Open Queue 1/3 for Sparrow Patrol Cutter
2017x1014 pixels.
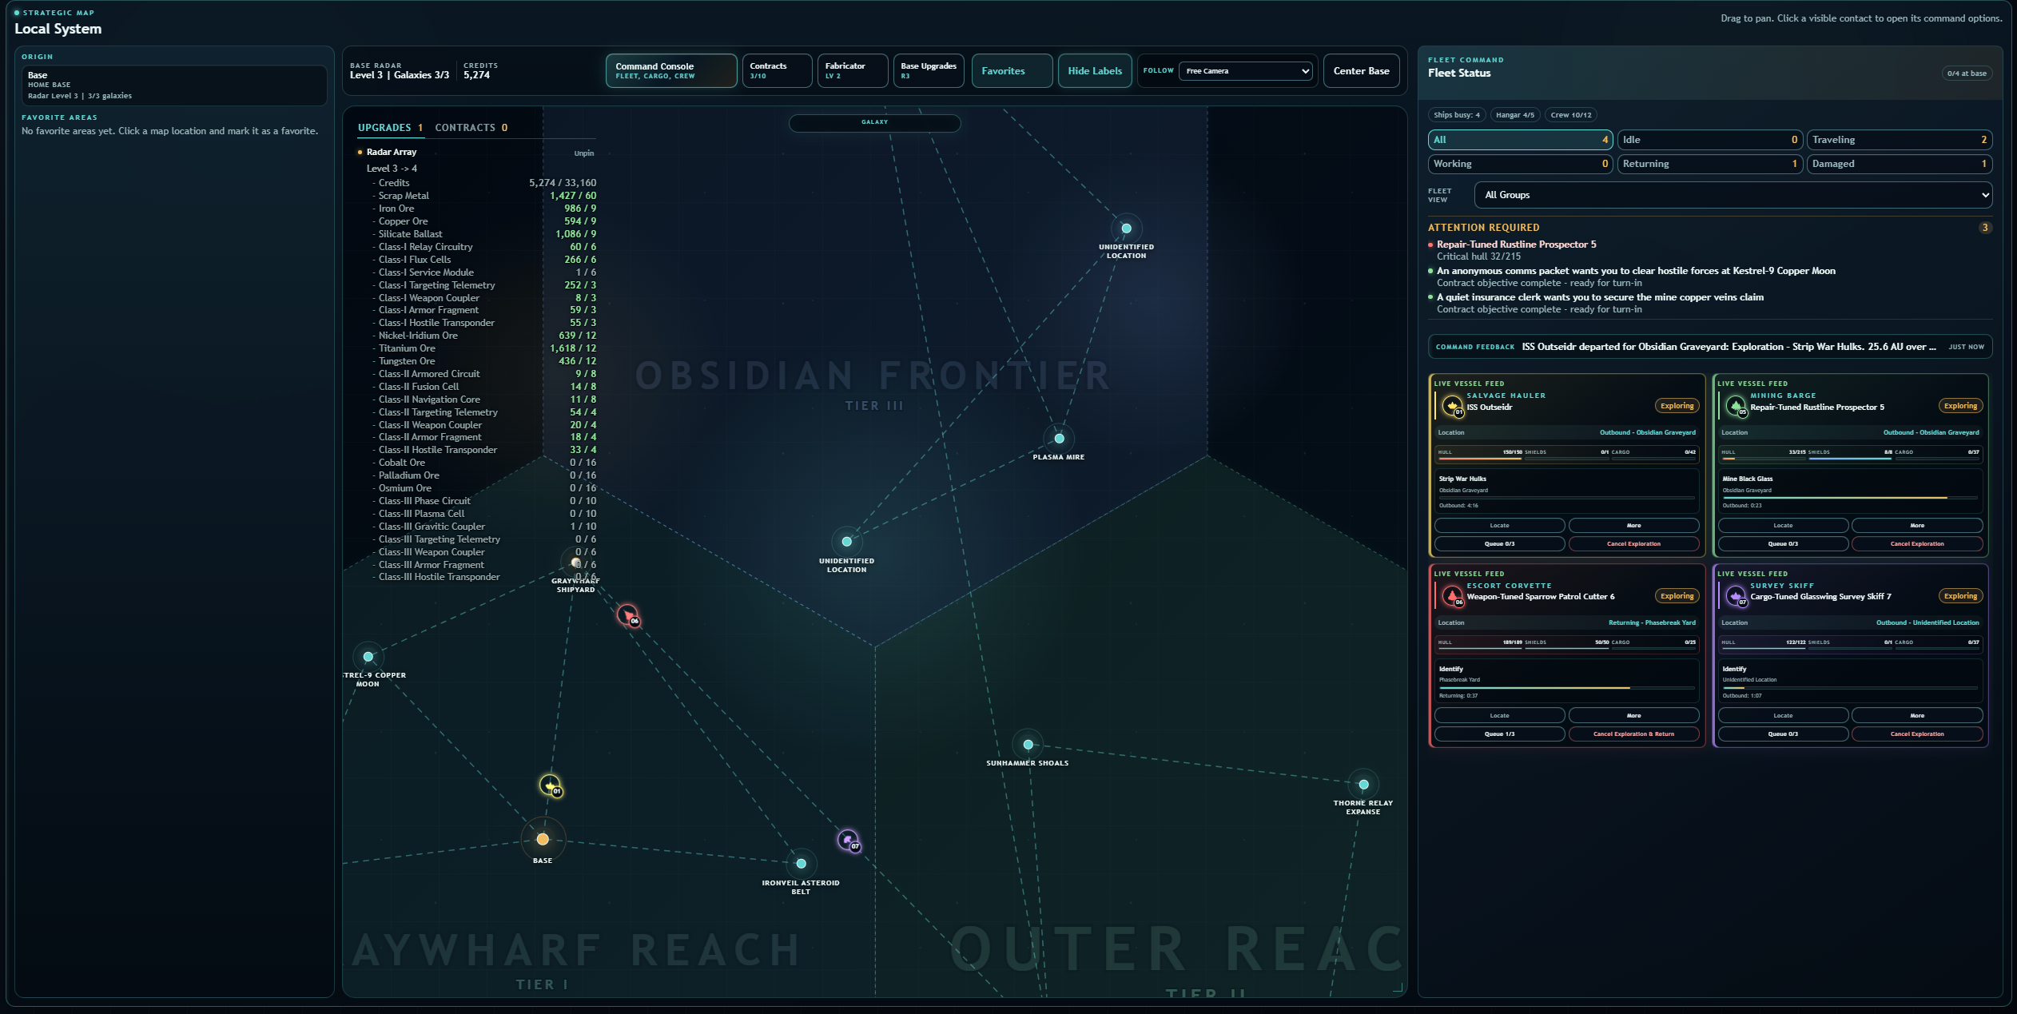click(1499, 734)
